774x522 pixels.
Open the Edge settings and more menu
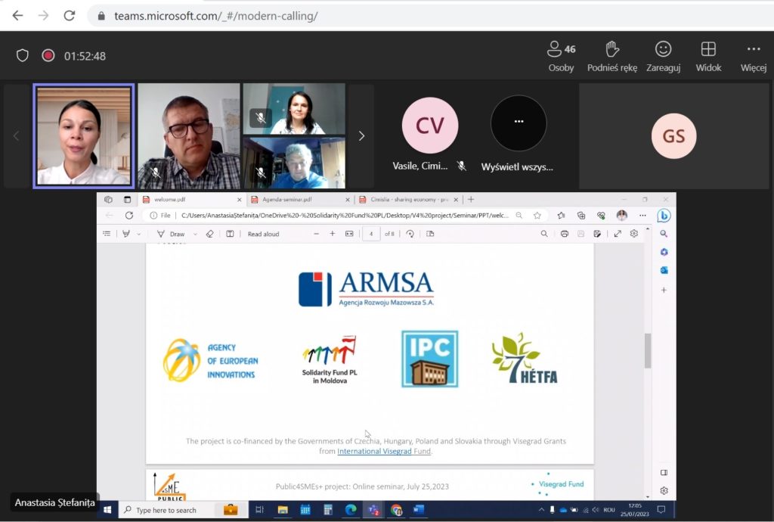coord(642,216)
